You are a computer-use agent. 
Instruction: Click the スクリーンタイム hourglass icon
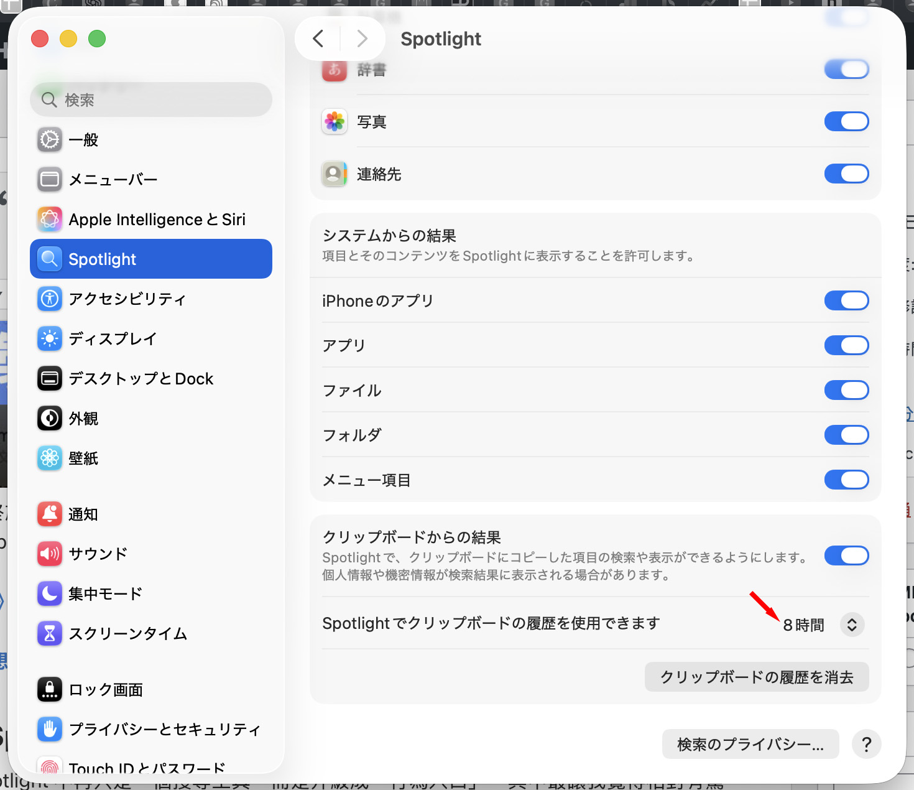tap(50, 634)
